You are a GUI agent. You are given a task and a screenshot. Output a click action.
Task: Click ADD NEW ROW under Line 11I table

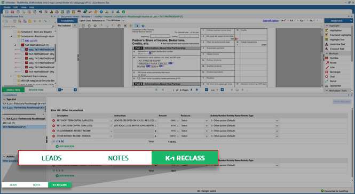(x=65, y=147)
